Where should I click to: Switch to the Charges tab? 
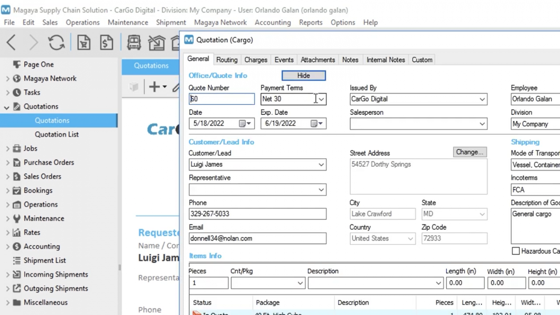coord(256,59)
